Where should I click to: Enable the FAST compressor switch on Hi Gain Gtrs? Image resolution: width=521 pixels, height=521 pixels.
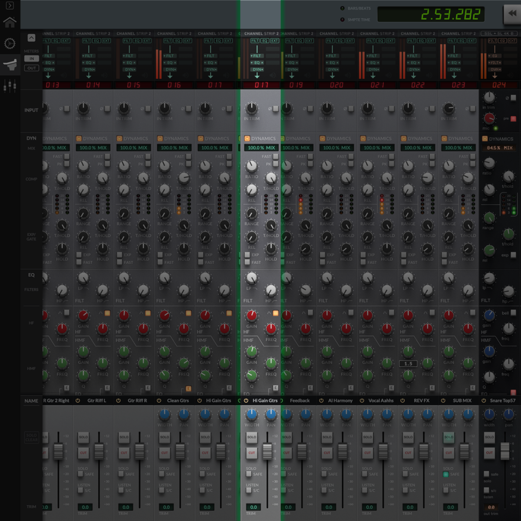pos(275,156)
